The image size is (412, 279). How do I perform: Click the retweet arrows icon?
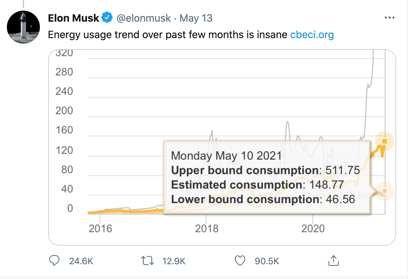coord(148,261)
